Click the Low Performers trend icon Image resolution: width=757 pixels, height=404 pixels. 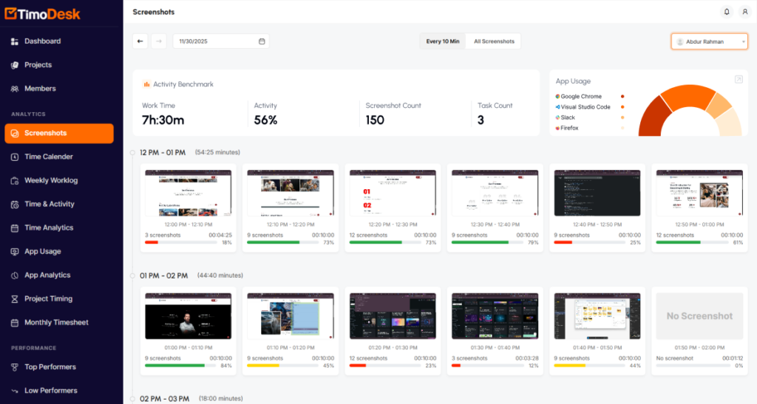coord(15,391)
